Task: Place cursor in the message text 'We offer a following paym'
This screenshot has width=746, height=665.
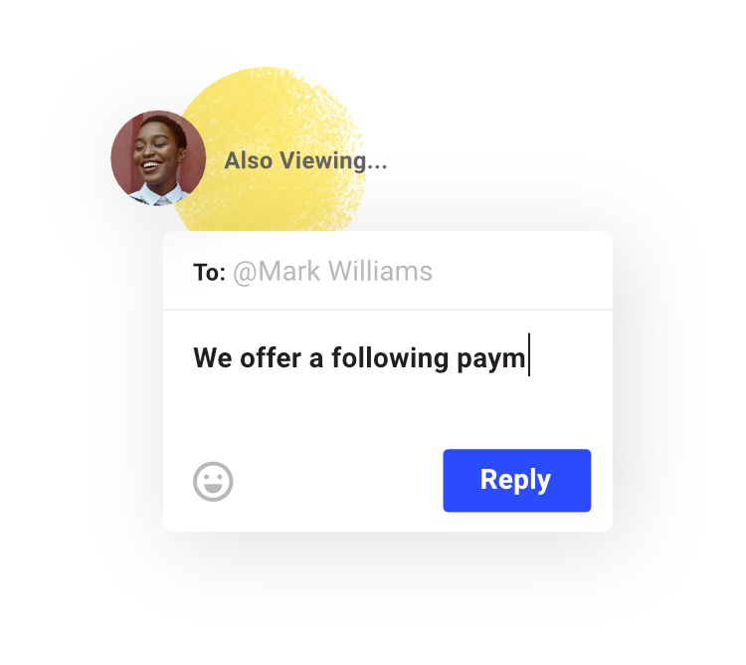Action: tap(359, 357)
